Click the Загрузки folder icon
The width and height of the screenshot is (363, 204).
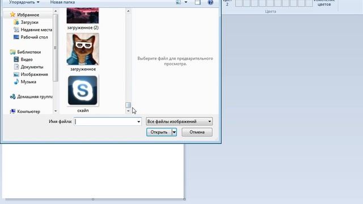coord(16,22)
